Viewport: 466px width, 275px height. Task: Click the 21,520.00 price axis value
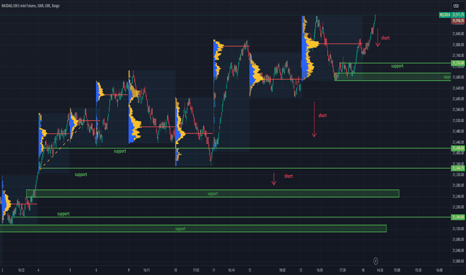coord(458,120)
